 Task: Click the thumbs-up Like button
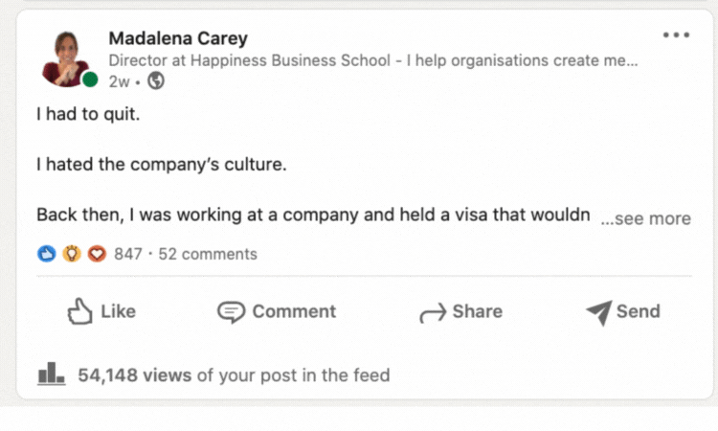101,311
